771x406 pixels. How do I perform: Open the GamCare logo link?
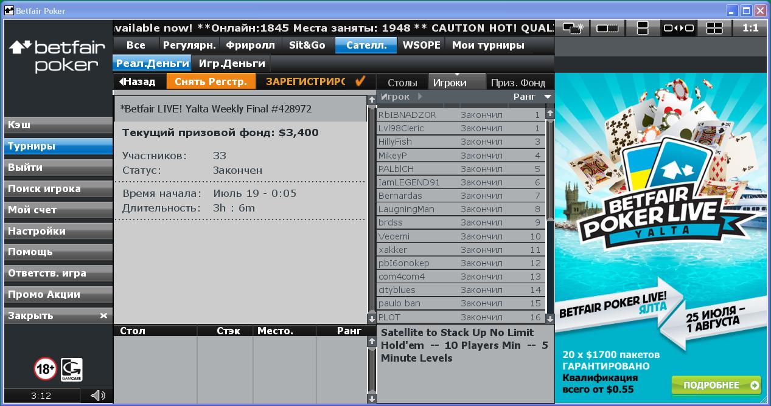click(72, 370)
